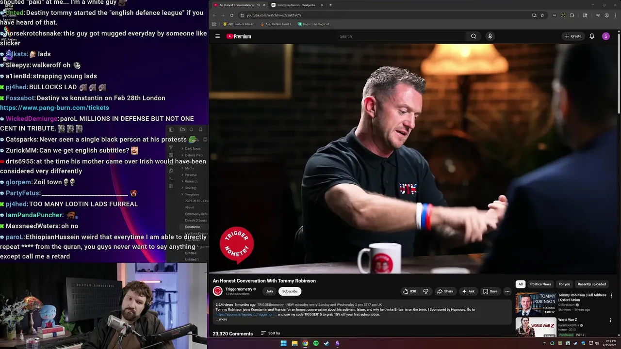The height and width of the screenshot is (349, 621).
Task: Select the All recommendations chip
Action: pos(521,284)
